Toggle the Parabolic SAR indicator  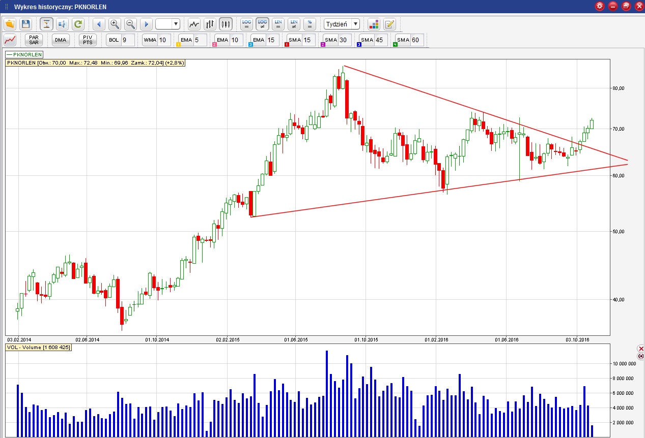[34, 40]
